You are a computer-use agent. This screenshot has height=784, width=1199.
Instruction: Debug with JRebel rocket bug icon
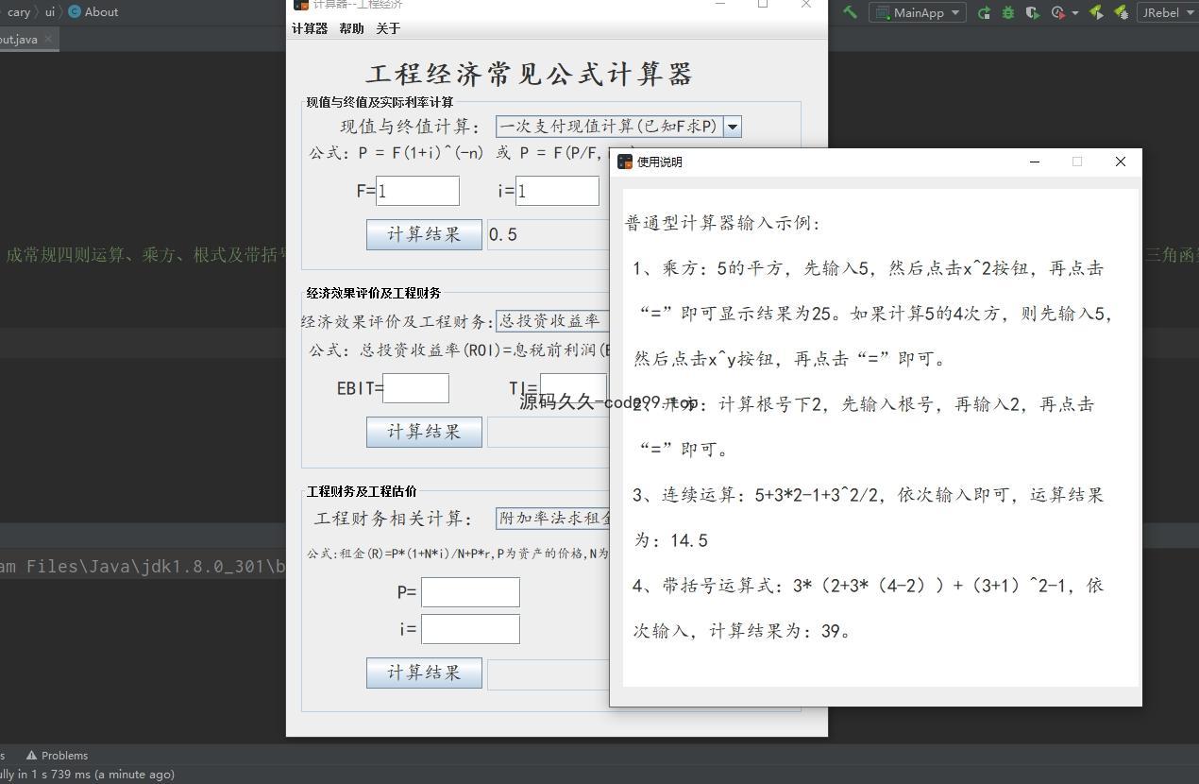1121,12
